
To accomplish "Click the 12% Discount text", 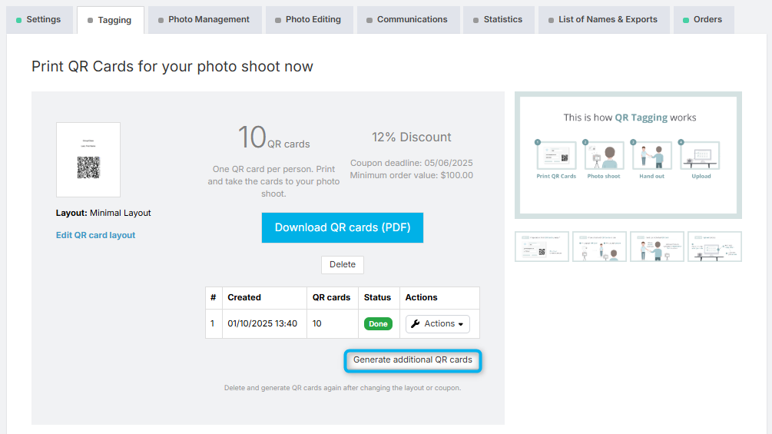I will point(411,137).
